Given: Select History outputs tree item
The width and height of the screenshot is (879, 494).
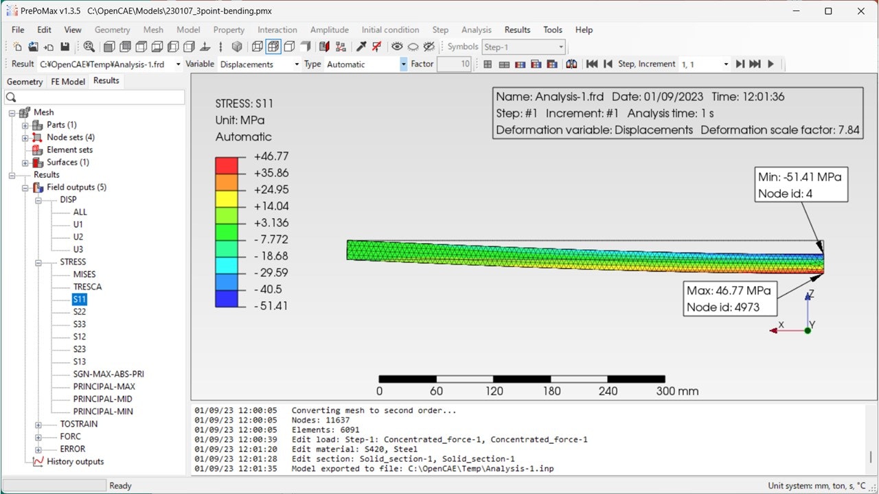Looking at the screenshot, I should coord(75,462).
